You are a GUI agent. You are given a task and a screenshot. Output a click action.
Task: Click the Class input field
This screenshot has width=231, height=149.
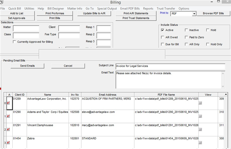26,36
